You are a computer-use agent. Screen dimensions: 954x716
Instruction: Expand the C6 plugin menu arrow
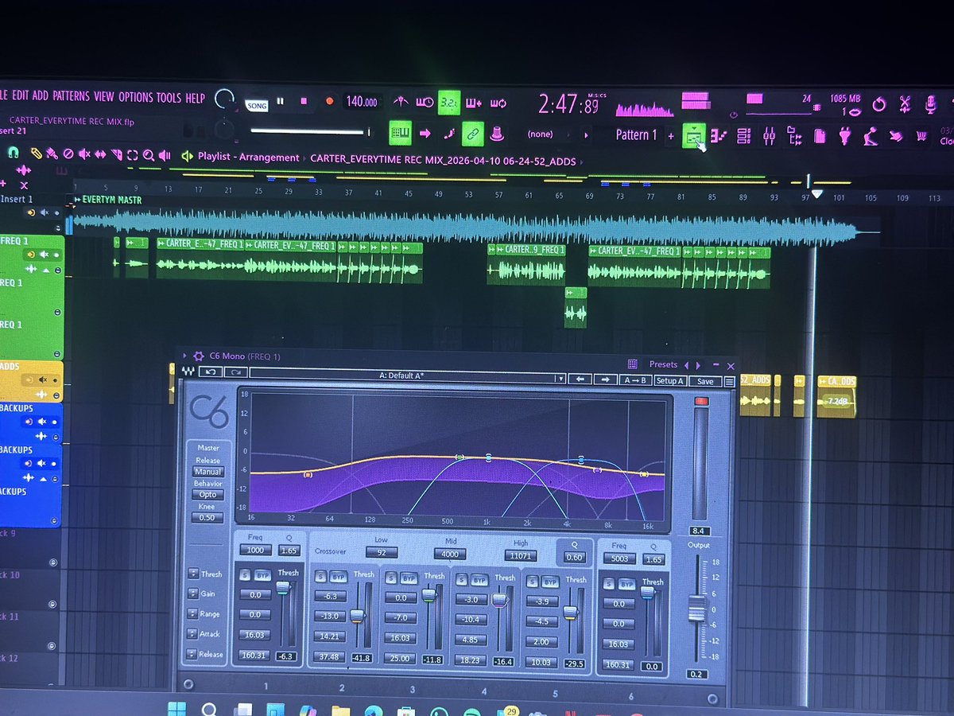coord(184,356)
